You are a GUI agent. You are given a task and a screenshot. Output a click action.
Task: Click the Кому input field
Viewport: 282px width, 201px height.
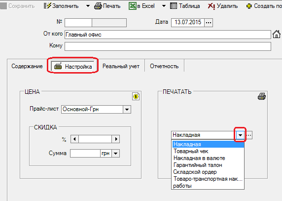click(168, 46)
